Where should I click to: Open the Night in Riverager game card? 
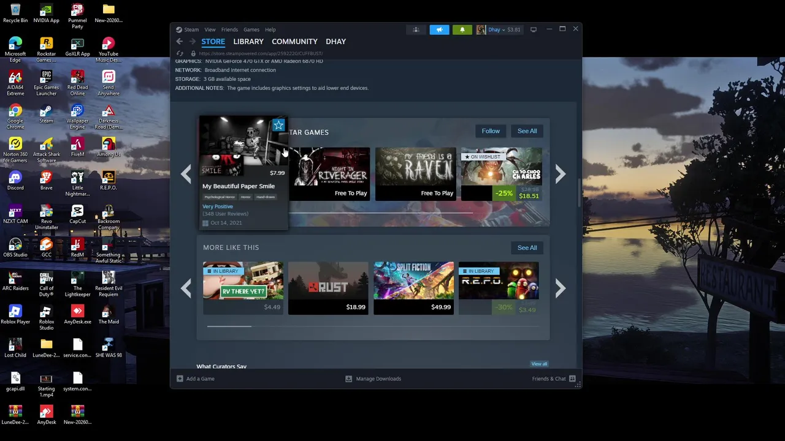tap(329, 174)
